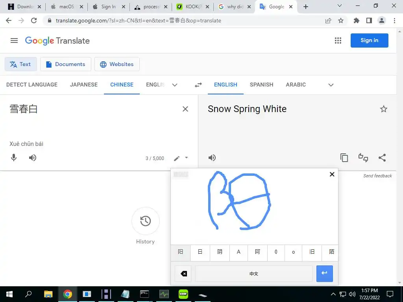Open the tab search chevron
The width and height of the screenshot is (403, 302).
[340, 6]
